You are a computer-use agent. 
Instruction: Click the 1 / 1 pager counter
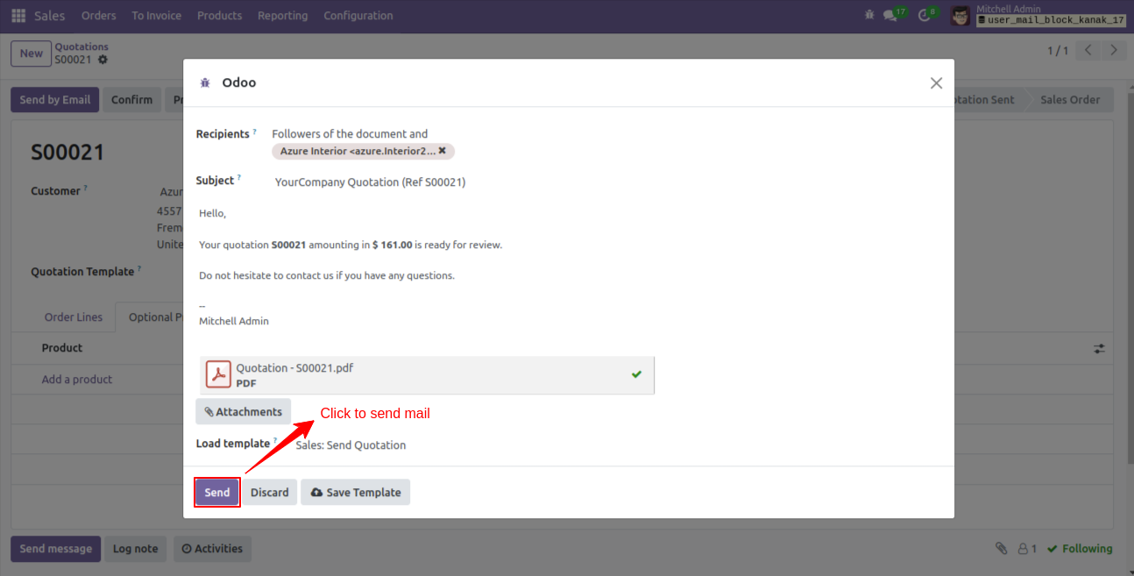tap(1058, 51)
